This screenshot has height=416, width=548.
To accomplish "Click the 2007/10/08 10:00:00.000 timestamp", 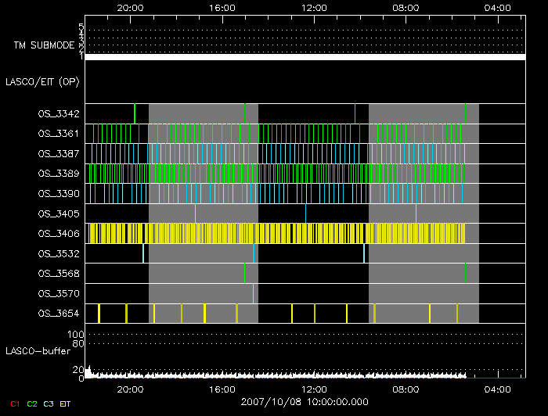I will point(304,400).
